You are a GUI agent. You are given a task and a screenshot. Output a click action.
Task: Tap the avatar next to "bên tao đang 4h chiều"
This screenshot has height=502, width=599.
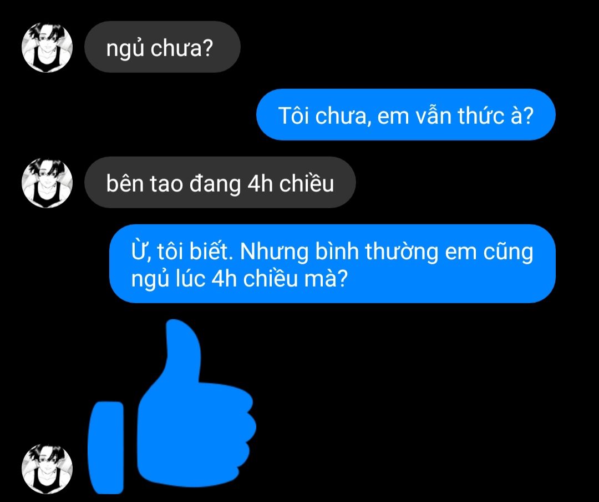(47, 183)
